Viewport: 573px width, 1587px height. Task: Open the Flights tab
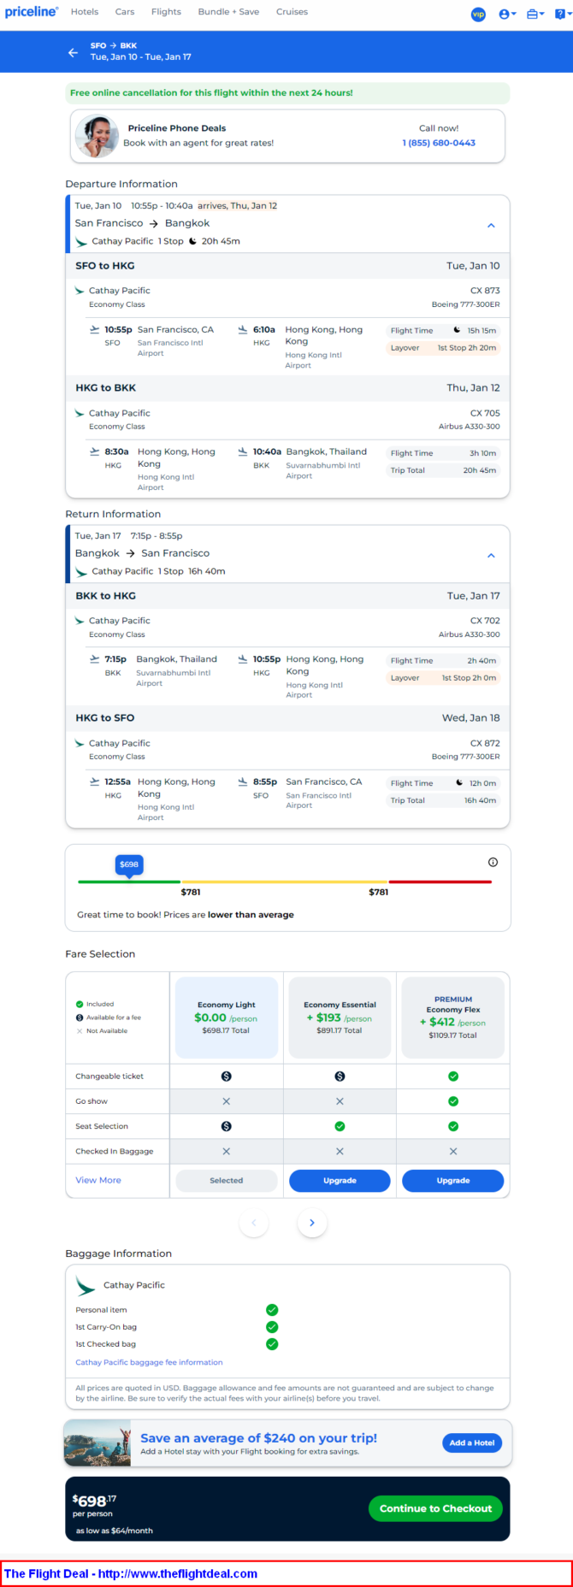[166, 12]
